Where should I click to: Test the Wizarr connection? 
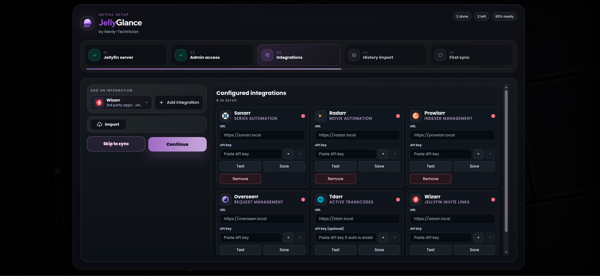pyautogui.click(x=431, y=250)
